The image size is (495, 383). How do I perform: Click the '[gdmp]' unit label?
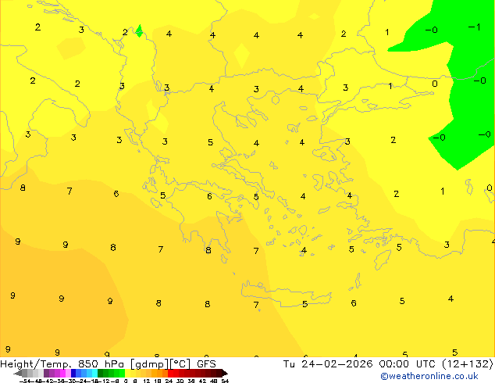(150, 364)
